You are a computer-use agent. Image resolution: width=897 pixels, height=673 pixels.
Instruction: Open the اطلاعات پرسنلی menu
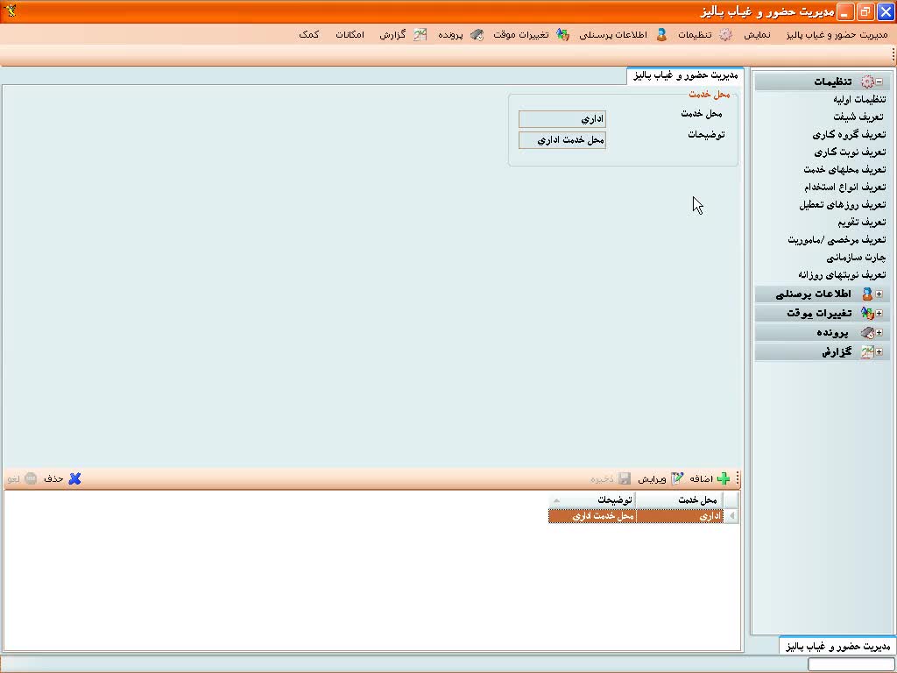pyautogui.click(x=612, y=35)
